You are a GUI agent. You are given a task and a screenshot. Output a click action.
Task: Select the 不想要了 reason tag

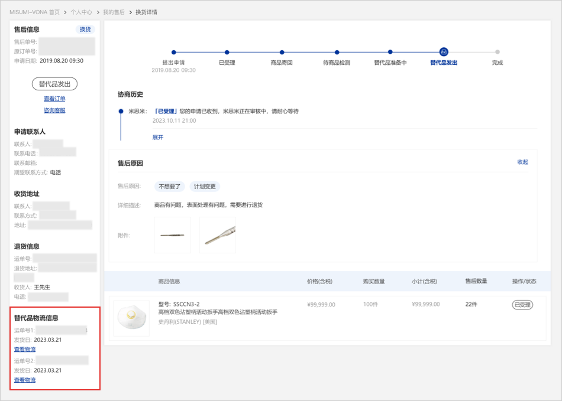pos(170,187)
